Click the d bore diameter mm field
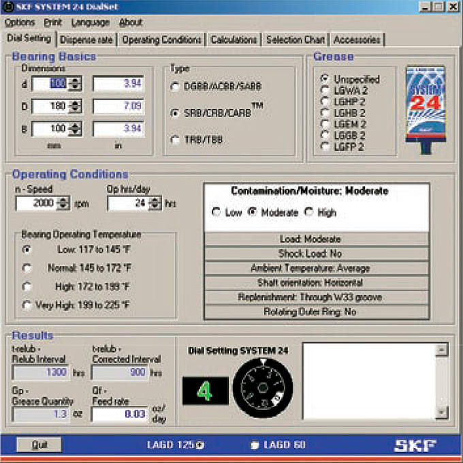463x463 pixels. pyautogui.click(x=50, y=84)
